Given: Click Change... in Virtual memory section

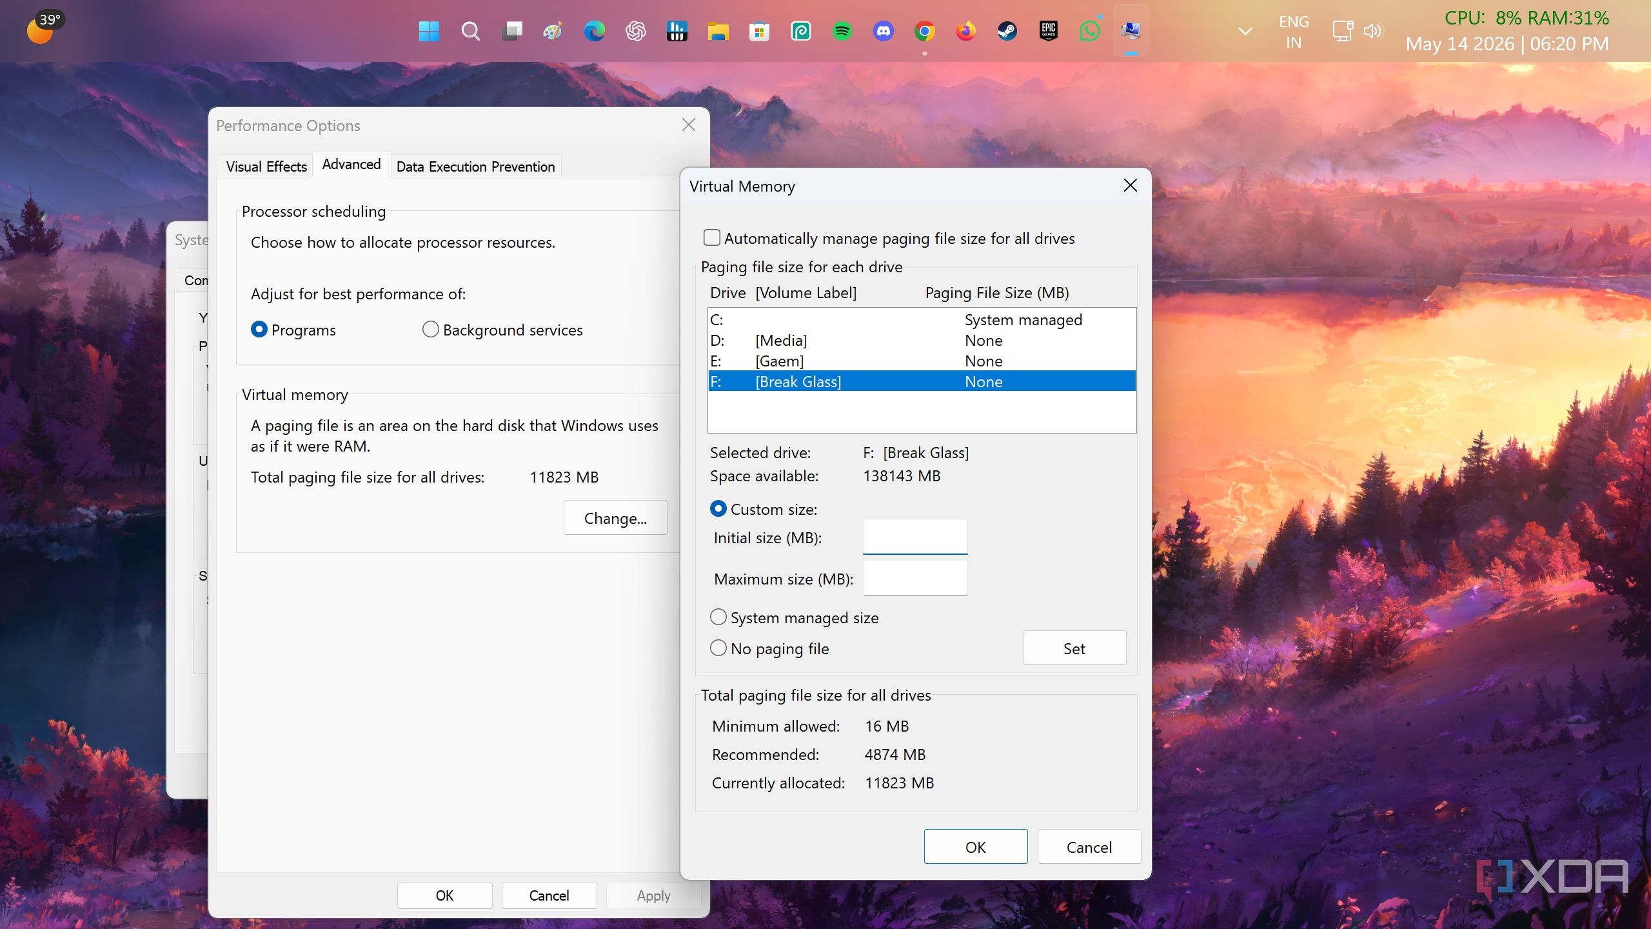Looking at the screenshot, I should 615,518.
